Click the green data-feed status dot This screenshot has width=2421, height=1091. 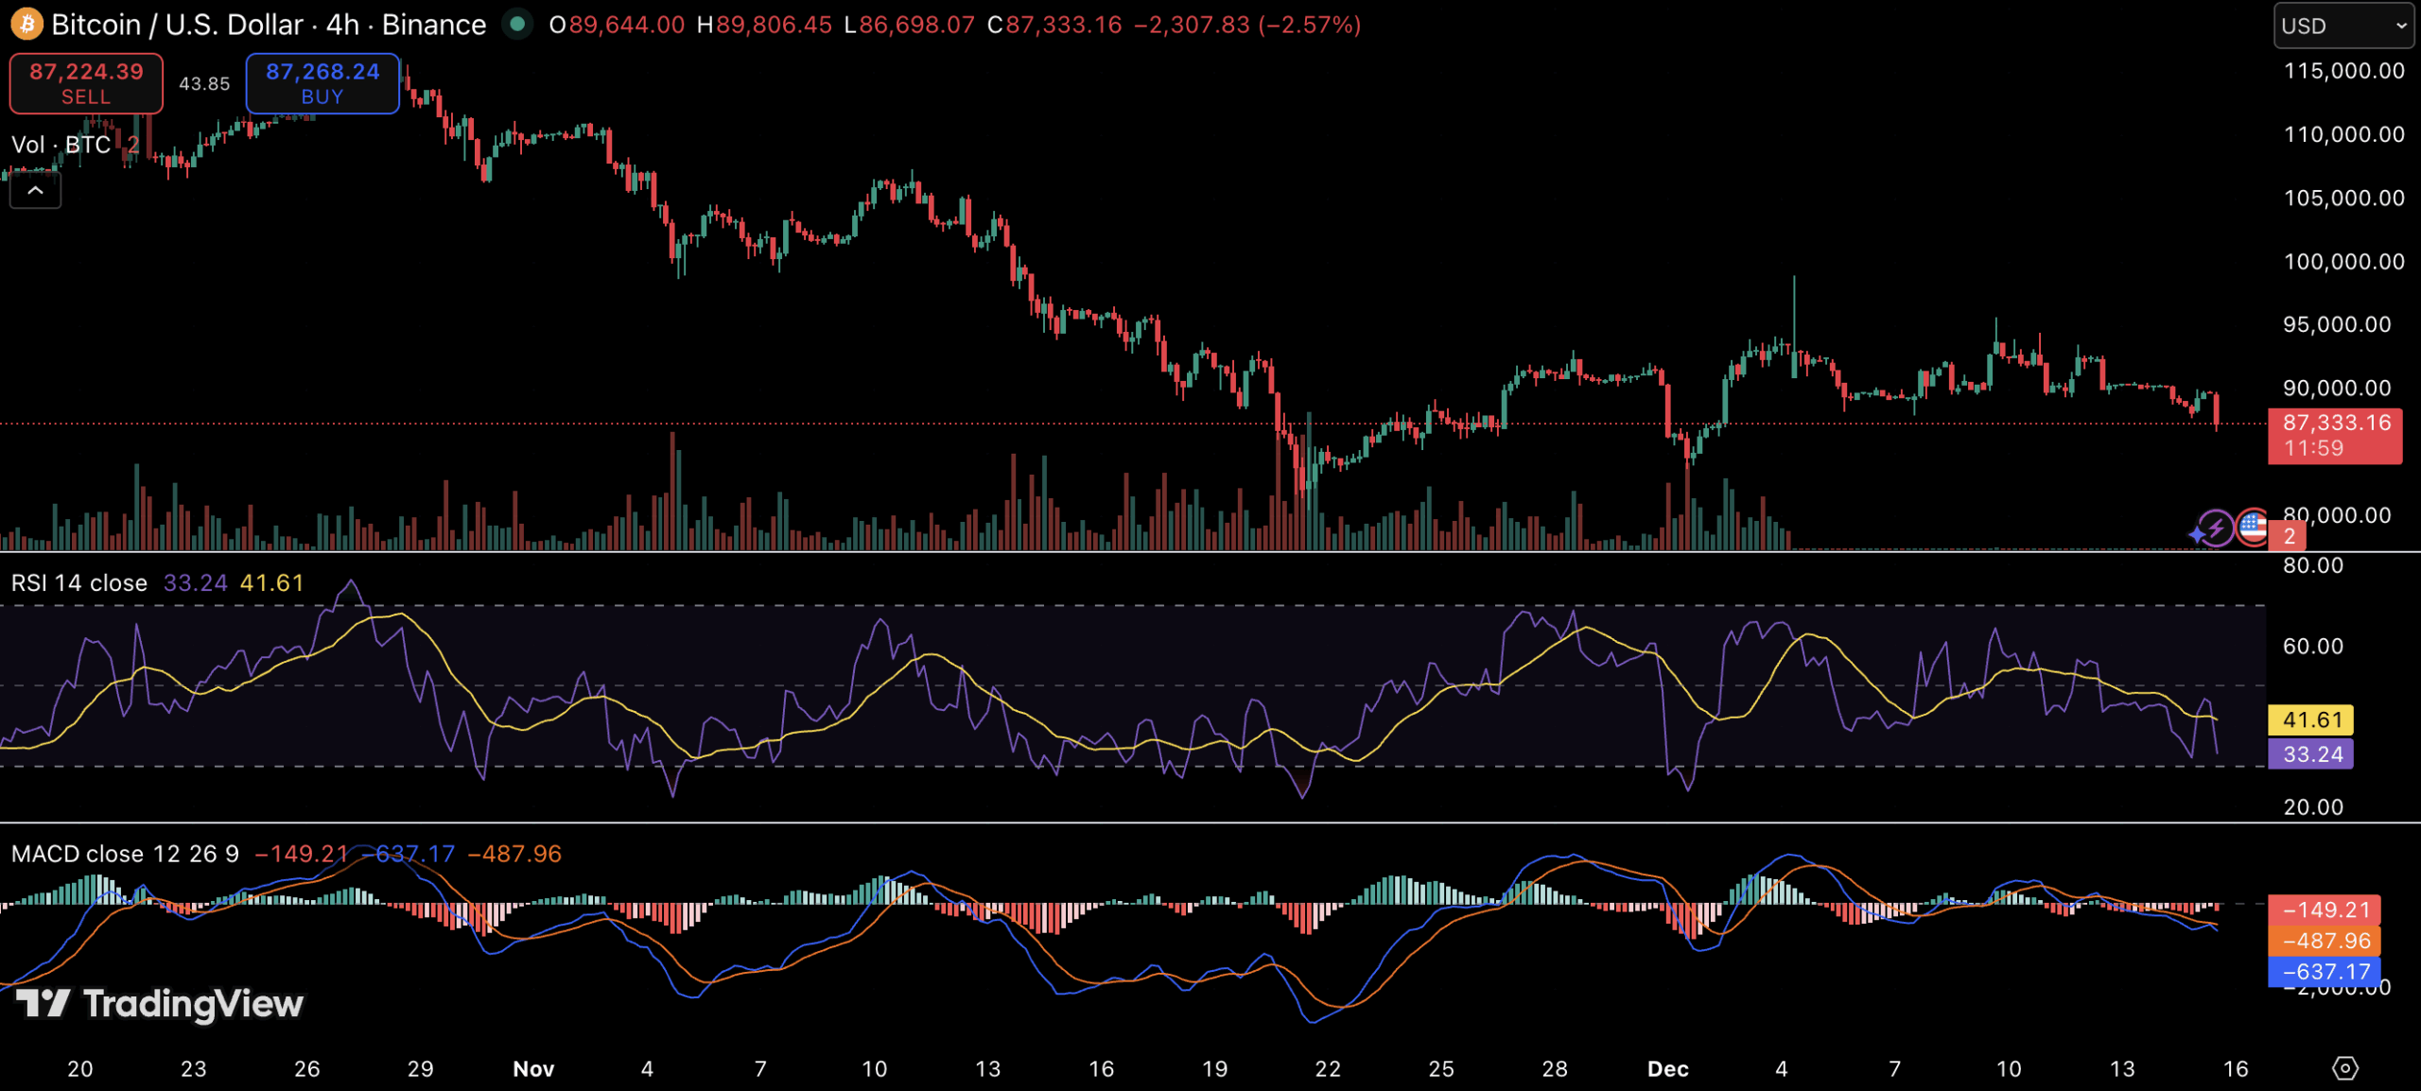pyautogui.click(x=517, y=25)
